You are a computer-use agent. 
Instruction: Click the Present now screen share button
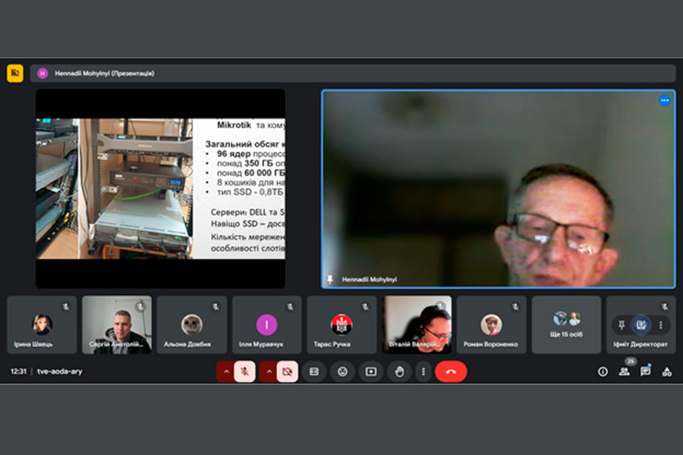click(x=370, y=372)
